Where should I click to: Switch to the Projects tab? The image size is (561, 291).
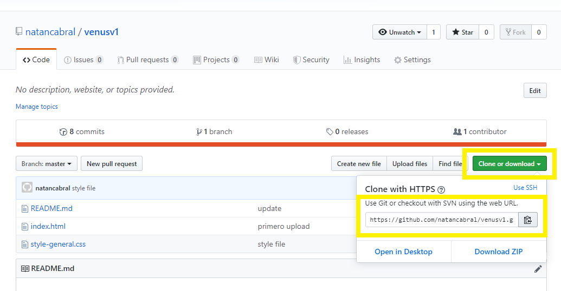click(x=216, y=59)
